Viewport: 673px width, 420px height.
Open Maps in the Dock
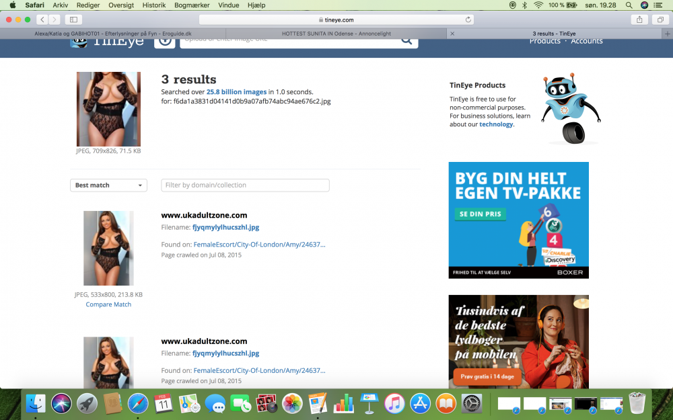click(189, 404)
